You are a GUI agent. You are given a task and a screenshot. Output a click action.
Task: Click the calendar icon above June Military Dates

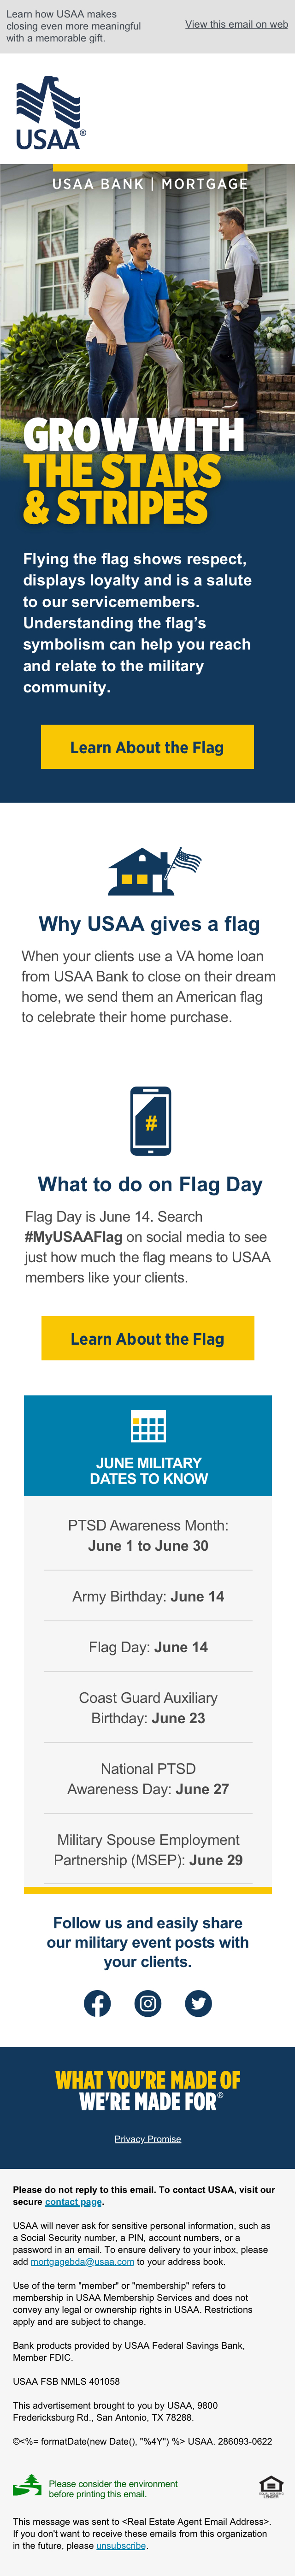tap(148, 1426)
